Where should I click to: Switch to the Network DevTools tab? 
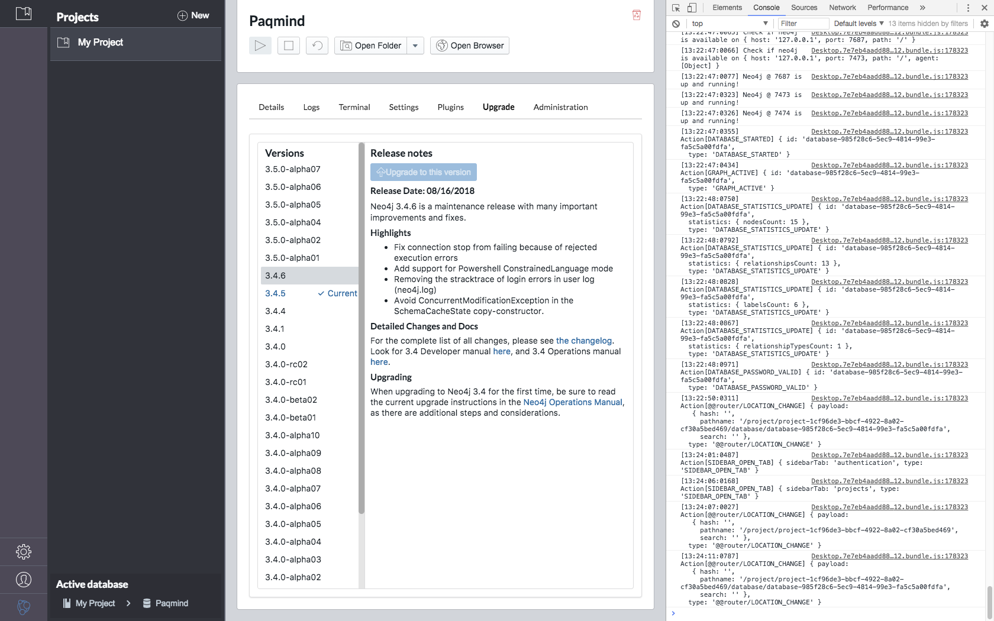point(843,8)
